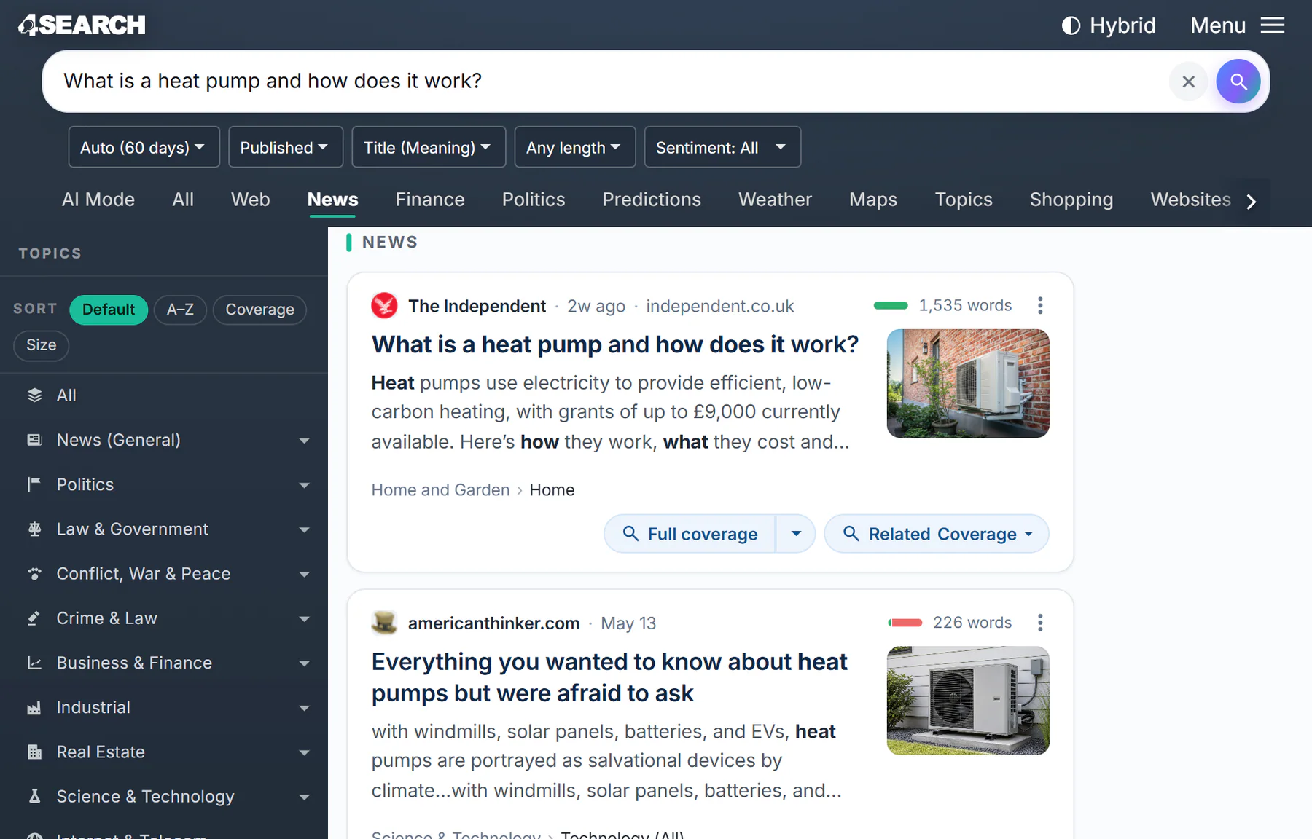Switch to the Finance tab
The width and height of the screenshot is (1312, 839).
click(x=430, y=200)
